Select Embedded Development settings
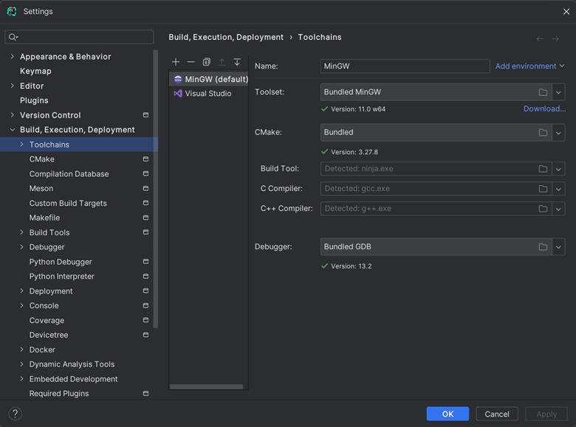 pos(73,379)
